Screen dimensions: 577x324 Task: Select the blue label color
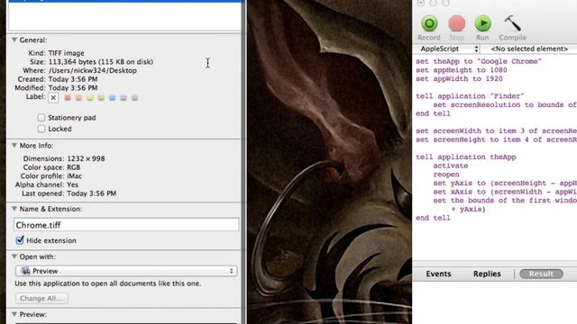(112, 98)
